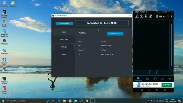Image resolution: width=183 pixels, height=103 pixels.
Task: Open the PPT remote icon
Action: click(146, 16)
